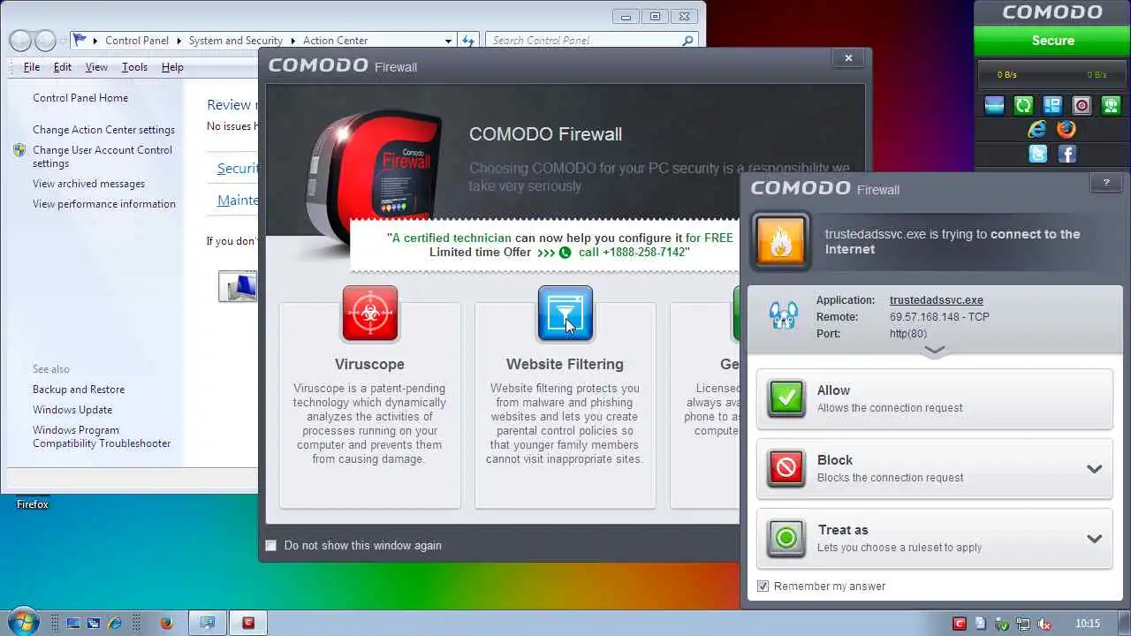Viewport: 1131px width, 636px height.
Task: Click the red prohibited Block icon
Action: point(786,468)
